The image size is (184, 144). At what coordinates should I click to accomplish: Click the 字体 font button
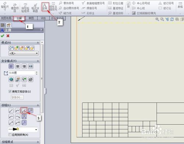click(x=17, y=97)
